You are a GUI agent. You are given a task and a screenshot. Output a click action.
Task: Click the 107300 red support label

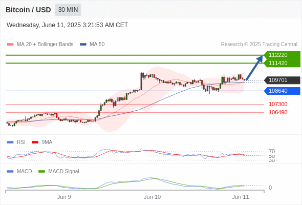tap(278, 104)
